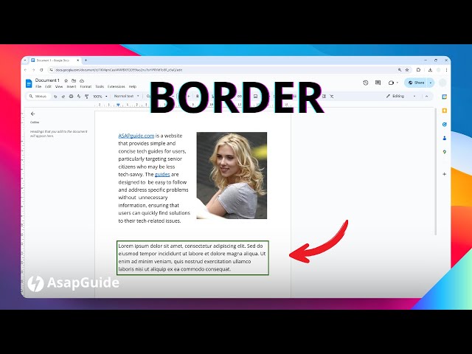Click the browser back arrow

(26, 70)
